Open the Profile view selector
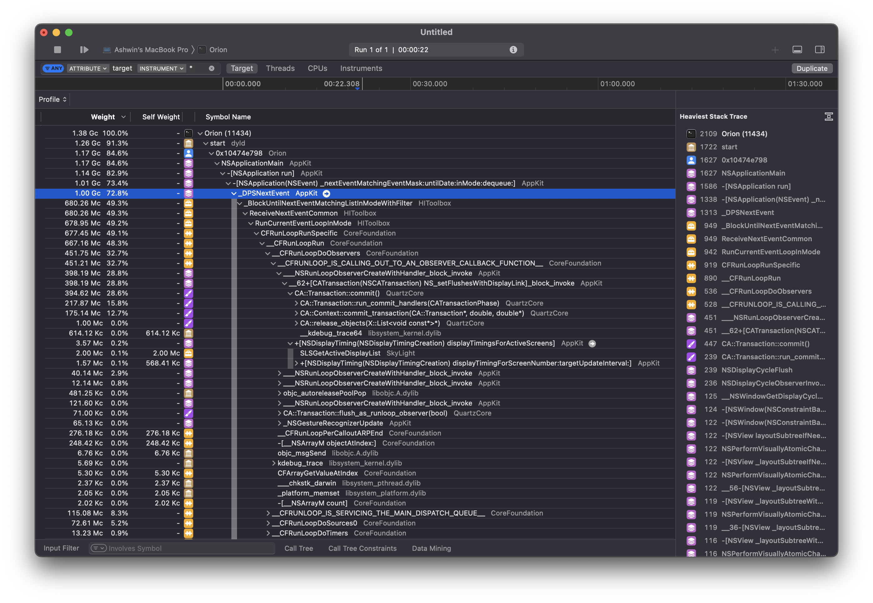This screenshot has height=603, width=873. [x=53, y=99]
